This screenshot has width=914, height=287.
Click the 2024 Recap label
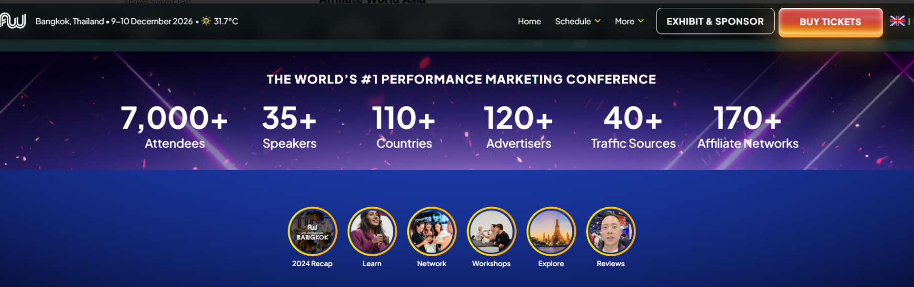313,264
